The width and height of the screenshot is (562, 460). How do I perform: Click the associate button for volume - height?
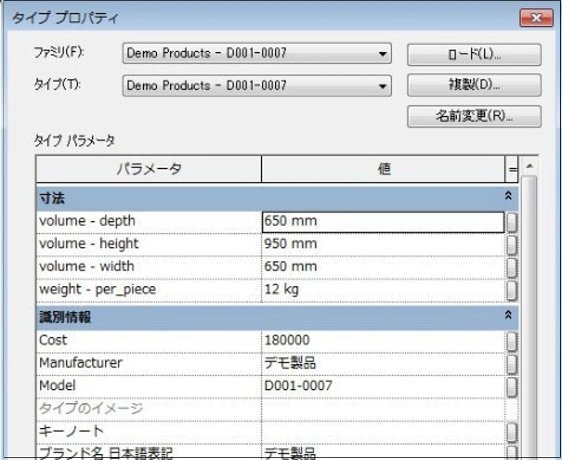512,245
